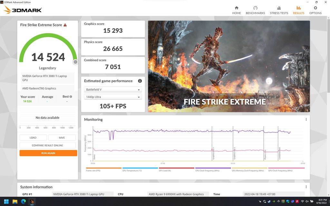Click the muted volume tray icon
Image resolution: width=330 pixels, height=206 pixels.
307,202
